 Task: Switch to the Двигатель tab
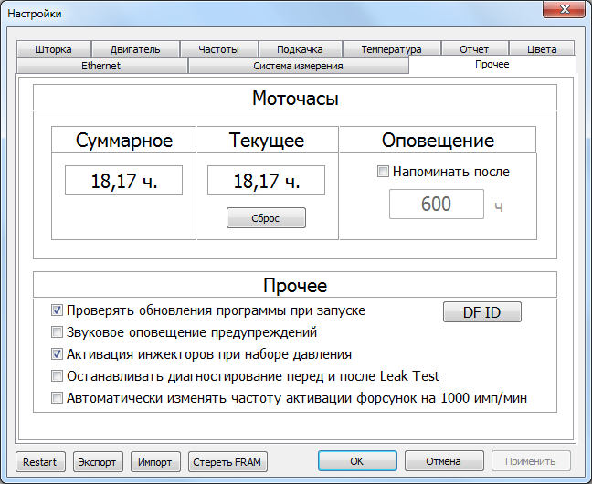(x=135, y=49)
